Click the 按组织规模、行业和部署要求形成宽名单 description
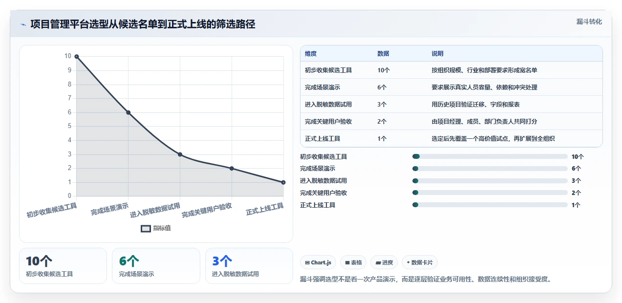Screen dimensions: 622x303 coord(484,70)
